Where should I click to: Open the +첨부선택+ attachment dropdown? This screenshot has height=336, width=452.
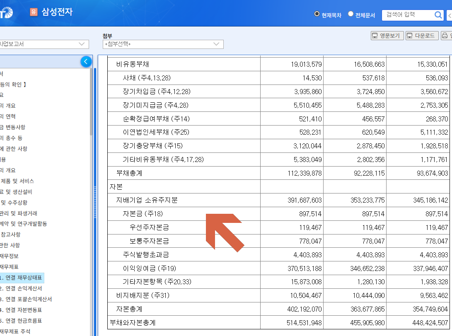tap(163, 44)
